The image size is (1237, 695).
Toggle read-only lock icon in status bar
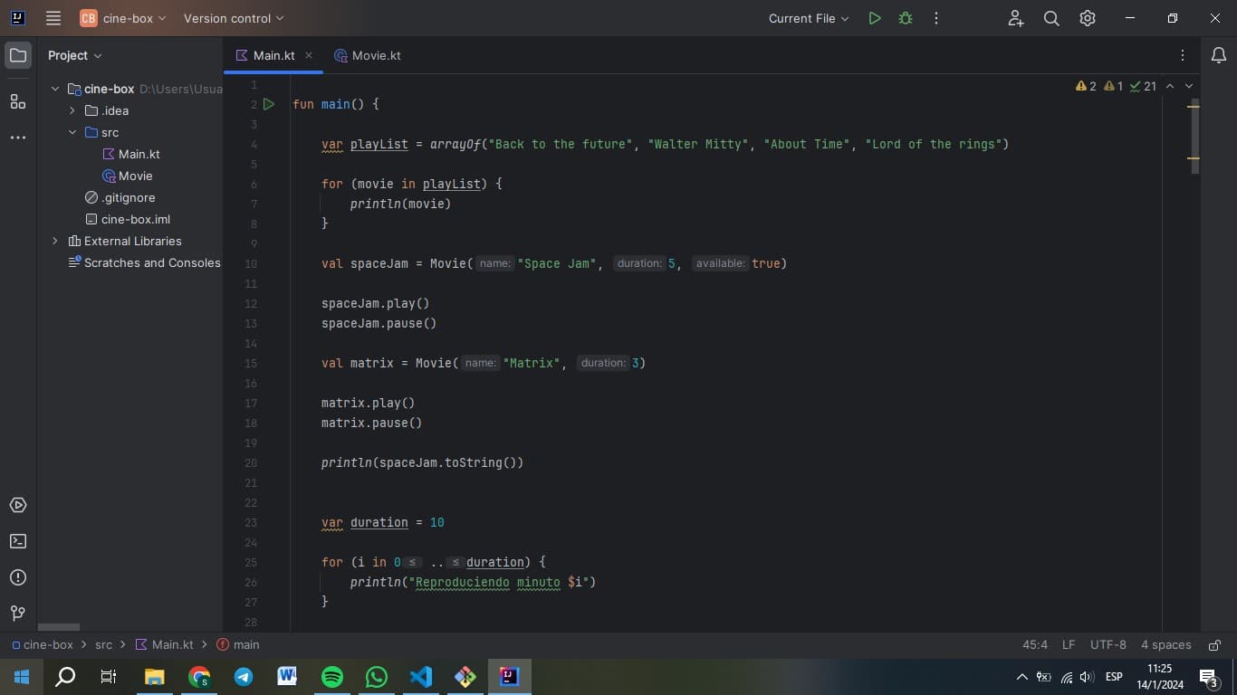pyautogui.click(x=1213, y=645)
